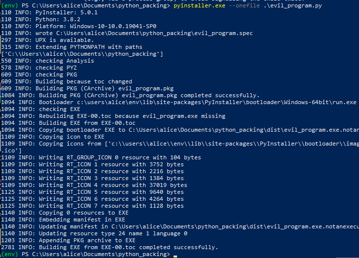Image resolution: width=359 pixels, height=258 pixels.
Task: Click the Platform Windows-10 info line
Action: [79, 26]
